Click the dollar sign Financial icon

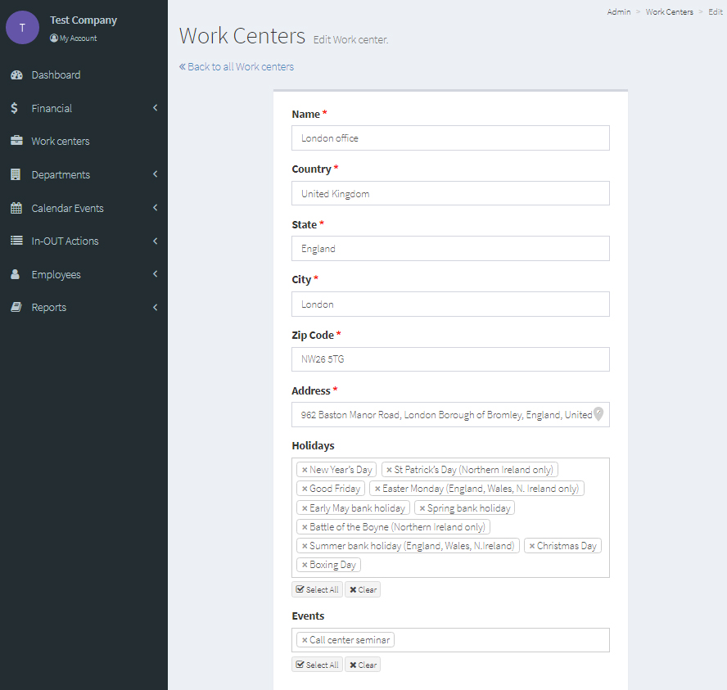point(15,108)
